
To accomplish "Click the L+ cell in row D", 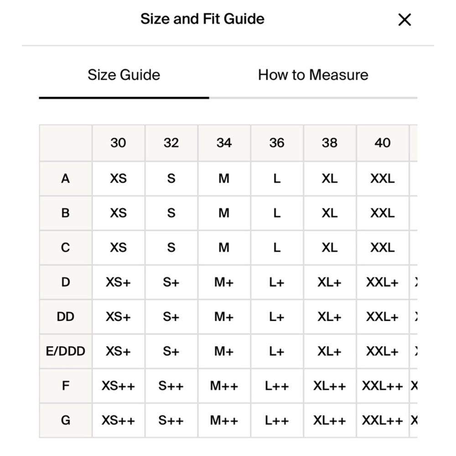I will [277, 282].
